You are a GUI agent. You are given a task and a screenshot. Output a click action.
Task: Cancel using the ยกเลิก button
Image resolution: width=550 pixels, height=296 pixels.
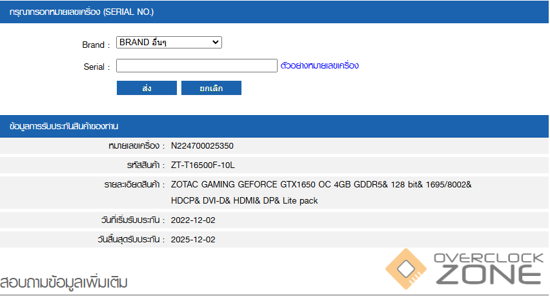coord(211,88)
